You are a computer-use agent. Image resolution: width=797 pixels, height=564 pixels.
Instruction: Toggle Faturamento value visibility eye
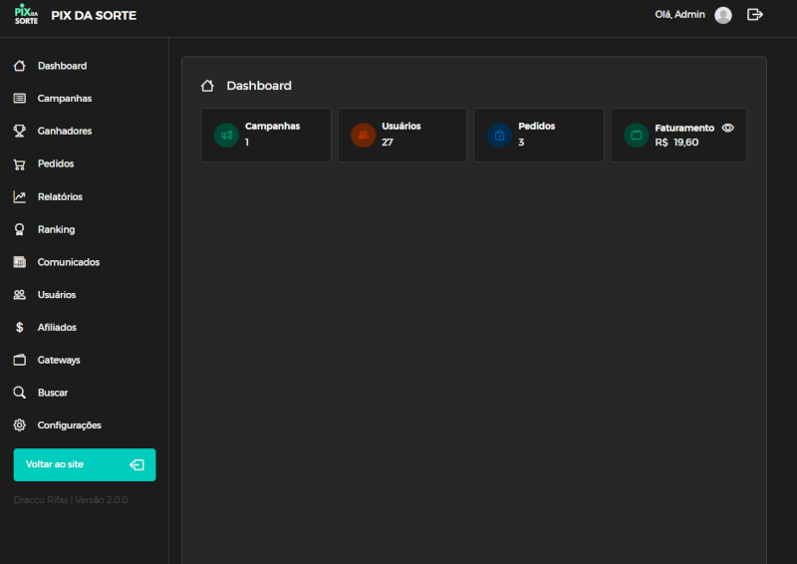click(x=728, y=129)
